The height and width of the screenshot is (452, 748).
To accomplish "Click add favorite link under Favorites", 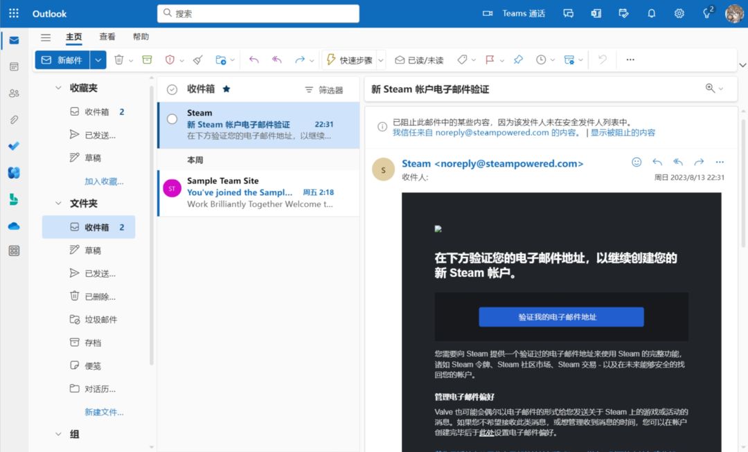I will (104, 181).
